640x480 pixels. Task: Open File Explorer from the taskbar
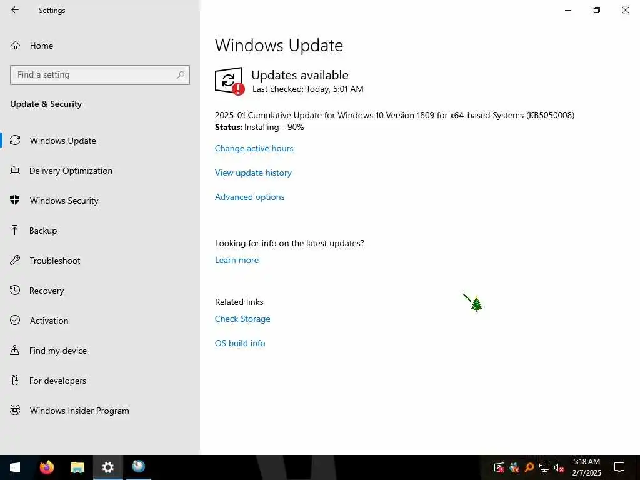click(77, 467)
